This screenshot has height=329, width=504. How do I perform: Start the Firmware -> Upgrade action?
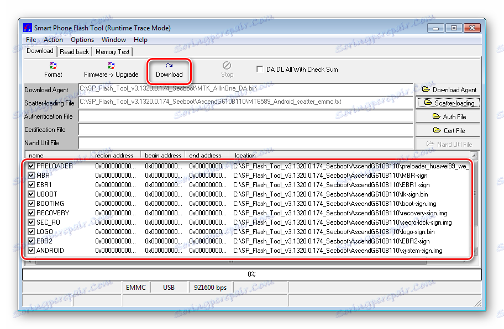pos(111,70)
